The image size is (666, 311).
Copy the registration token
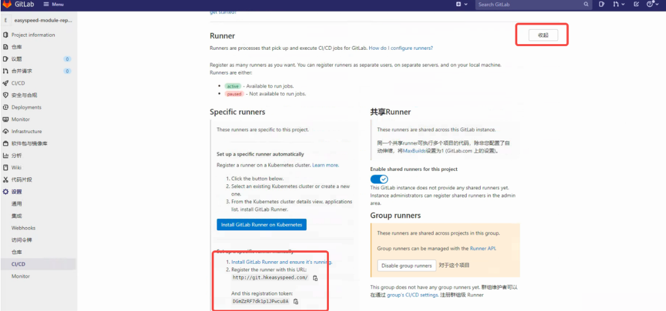coord(296,302)
